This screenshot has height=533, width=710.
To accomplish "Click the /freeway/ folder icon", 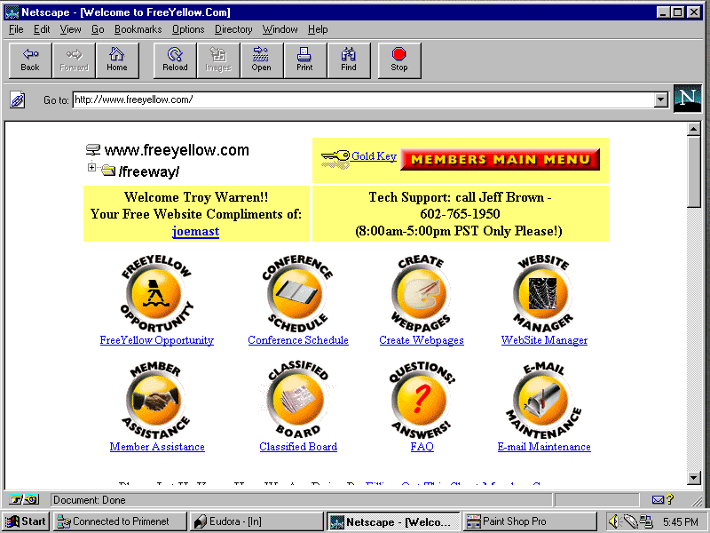I will pyautogui.click(x=108, y=171).
